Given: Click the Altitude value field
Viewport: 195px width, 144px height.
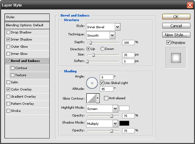Looking at the screenshot, I should (x=107, y=89).
